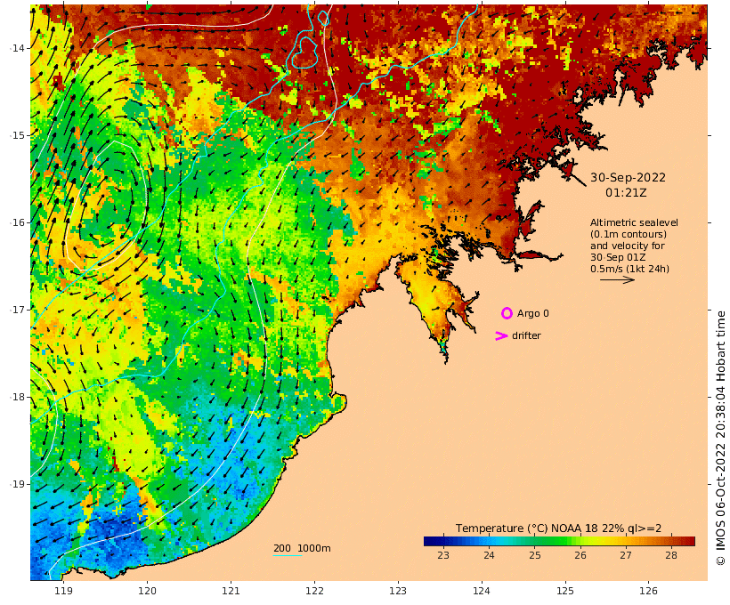The height and width of the screenshot is (605, 730).
Task: Click the longitude 123 axis label
Action: tap(398, 591)
